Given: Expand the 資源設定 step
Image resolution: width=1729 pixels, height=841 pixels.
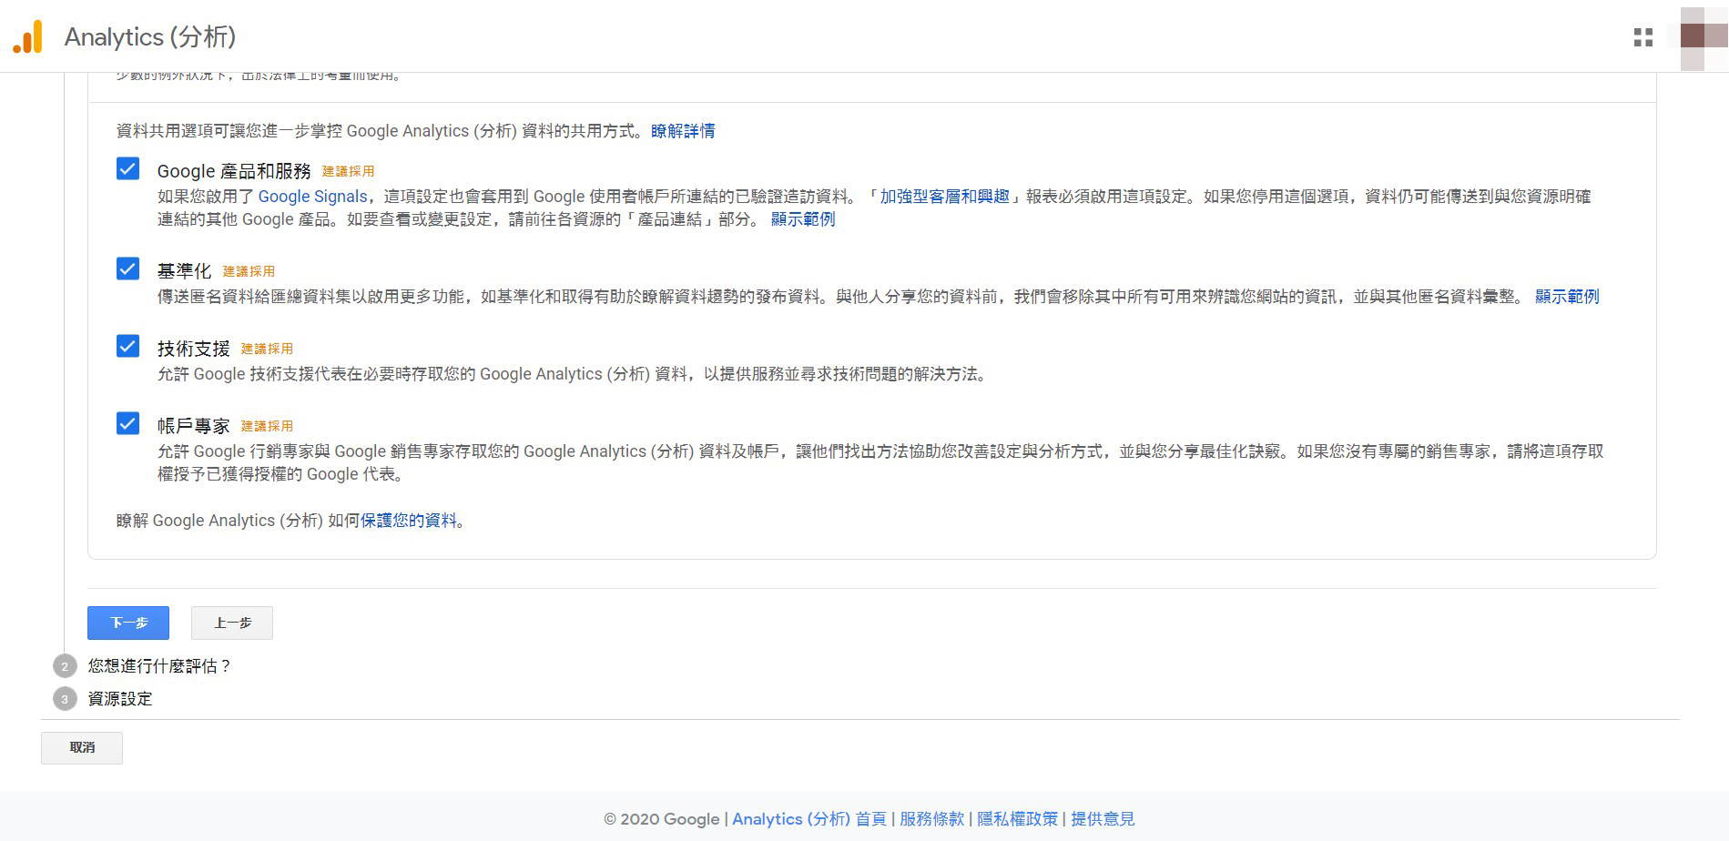Looking at the screenshot, I should point(120,699).
